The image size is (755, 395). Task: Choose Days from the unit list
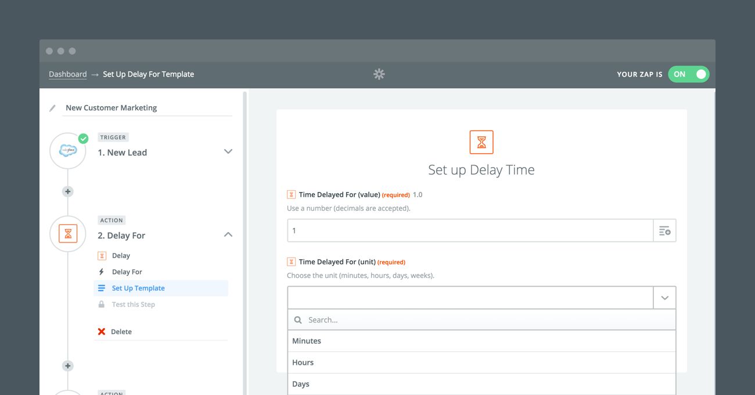point(482,384)
